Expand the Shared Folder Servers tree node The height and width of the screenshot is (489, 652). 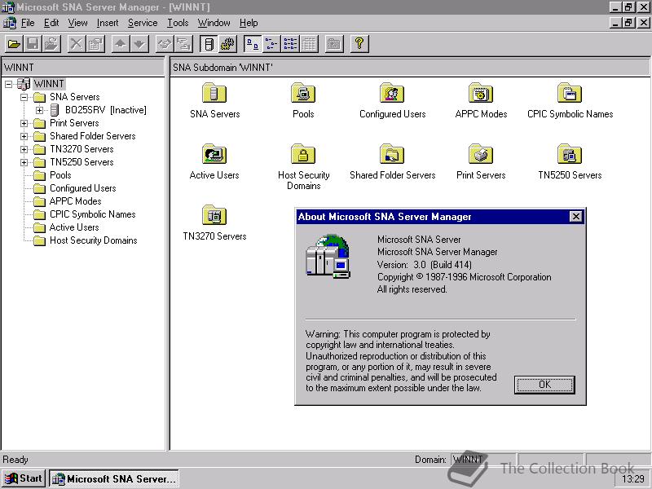point(24,136)
